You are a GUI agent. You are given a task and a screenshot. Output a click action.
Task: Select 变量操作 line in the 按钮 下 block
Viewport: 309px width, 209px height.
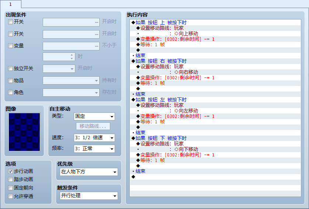pos(215,155)
